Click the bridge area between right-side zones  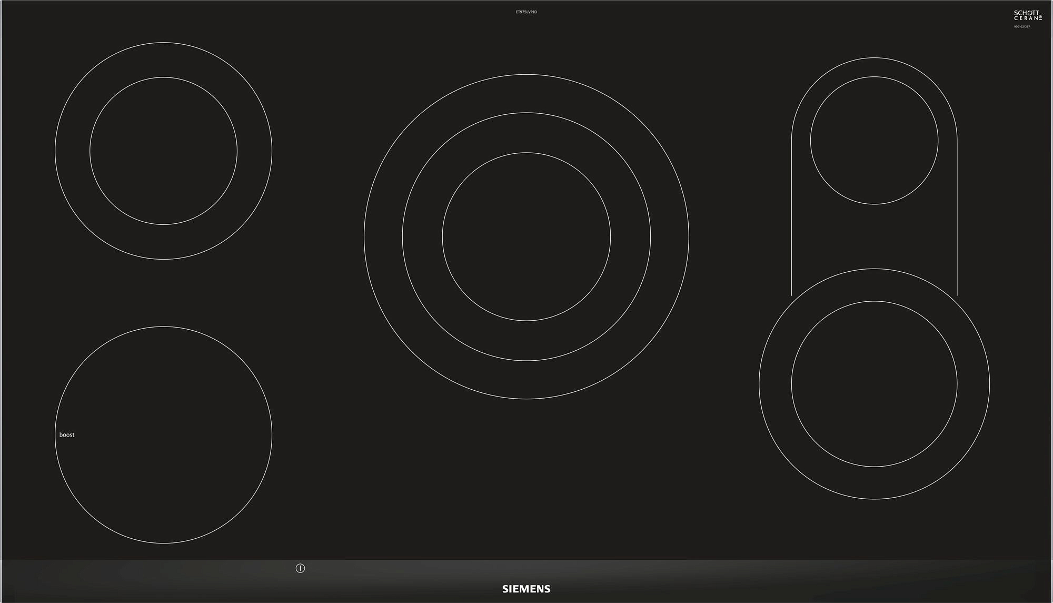click(x=874, y=237)
